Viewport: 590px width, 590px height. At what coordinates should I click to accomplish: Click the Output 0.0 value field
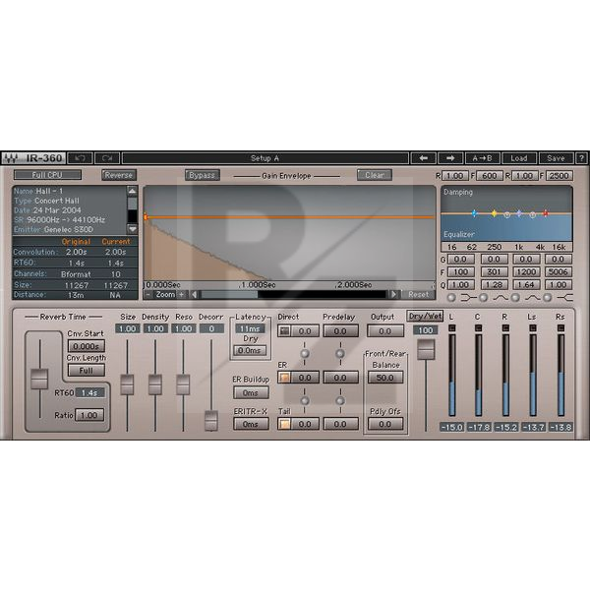click(385, 331)
